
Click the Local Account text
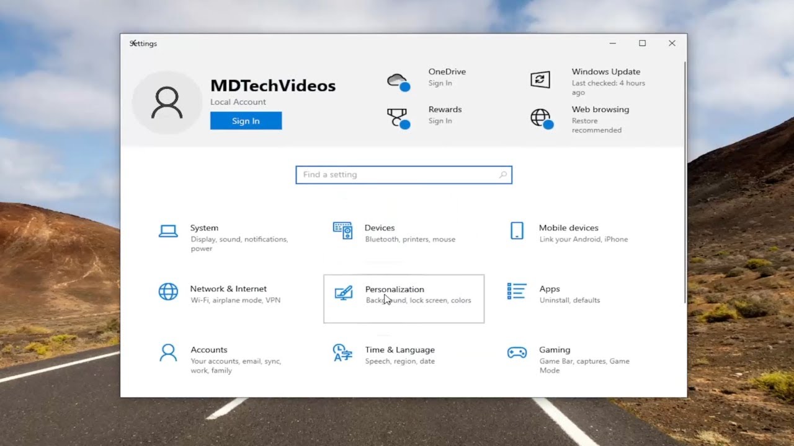238,102
